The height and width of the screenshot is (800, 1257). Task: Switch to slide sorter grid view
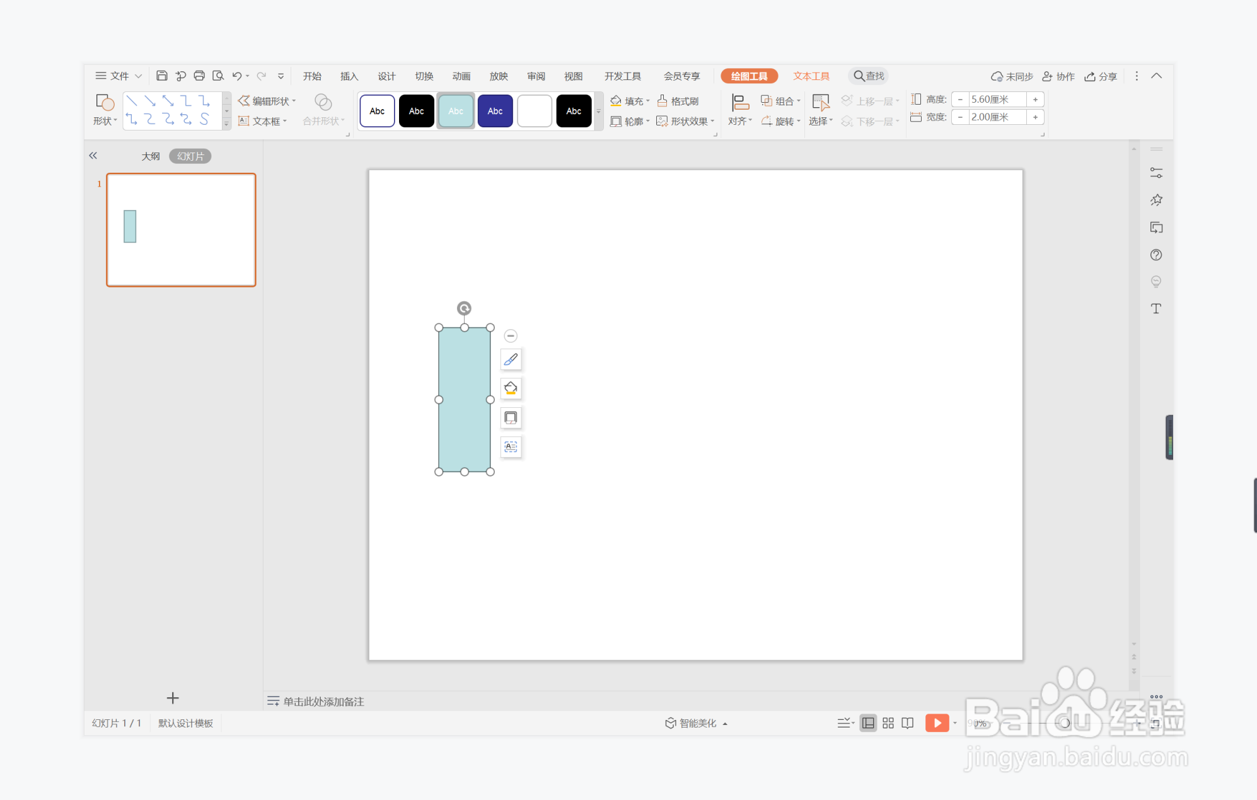[x=888, y=723]
